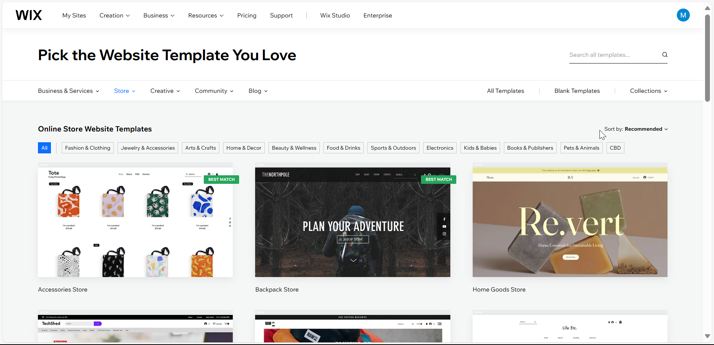Viewport: 714px width, 345px height.
Task: Open the Support page
Action: click(x=281, y=15)
